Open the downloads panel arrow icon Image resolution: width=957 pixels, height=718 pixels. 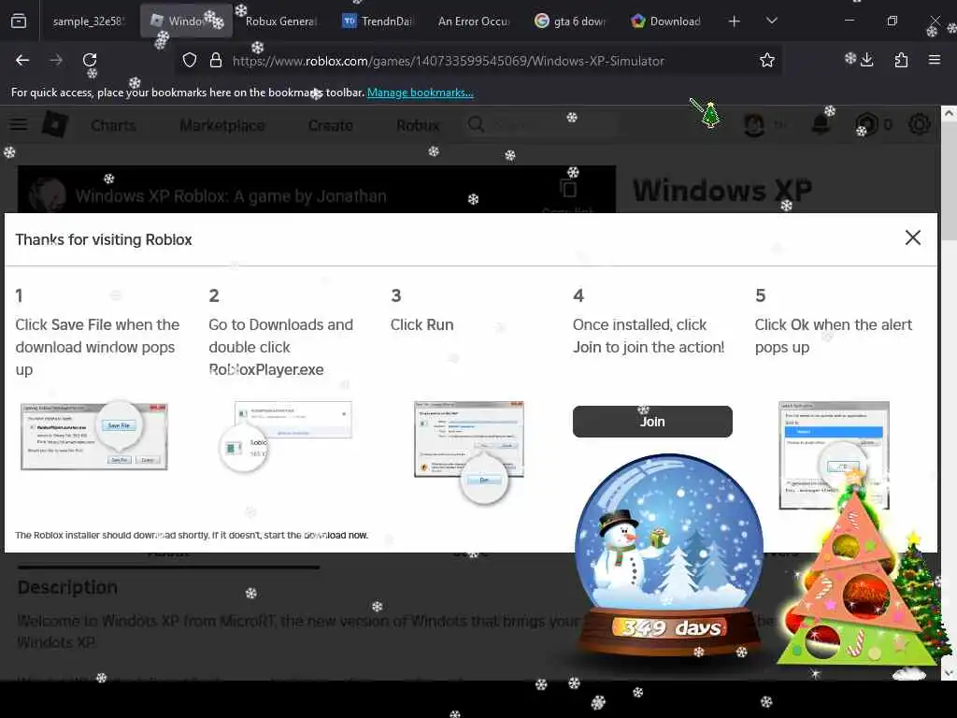tap(866, 60)
